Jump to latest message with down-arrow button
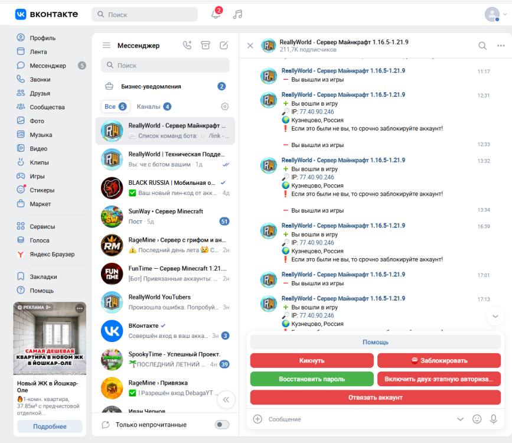 [x=495, y=316]
